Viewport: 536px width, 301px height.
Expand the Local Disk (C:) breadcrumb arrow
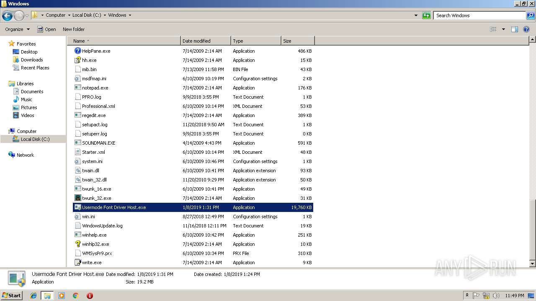tap(105, 15)
